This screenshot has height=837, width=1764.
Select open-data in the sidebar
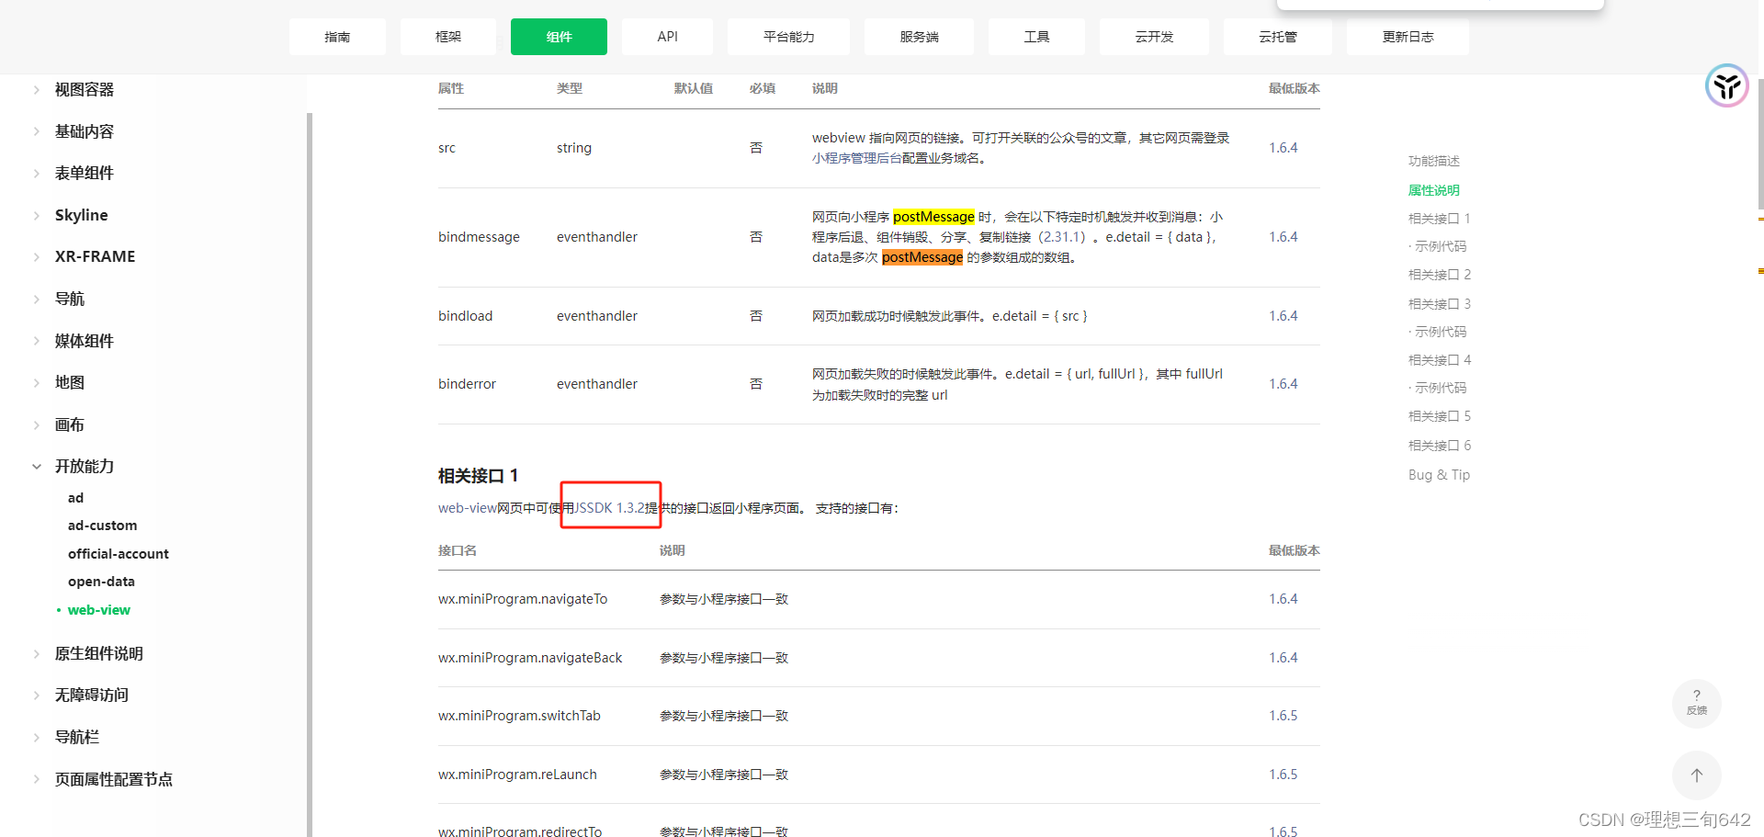point(101,581)
